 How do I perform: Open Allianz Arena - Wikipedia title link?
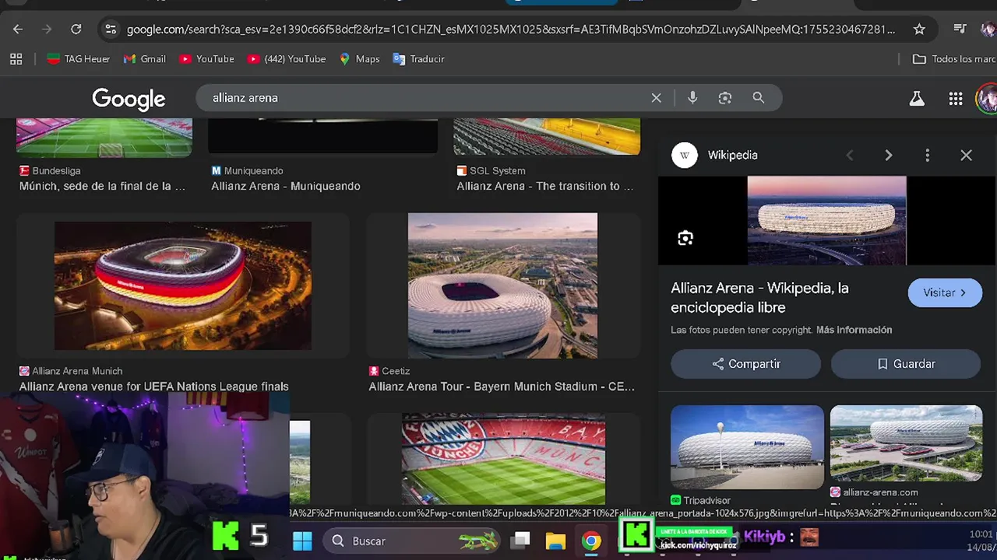coord(759,298)
